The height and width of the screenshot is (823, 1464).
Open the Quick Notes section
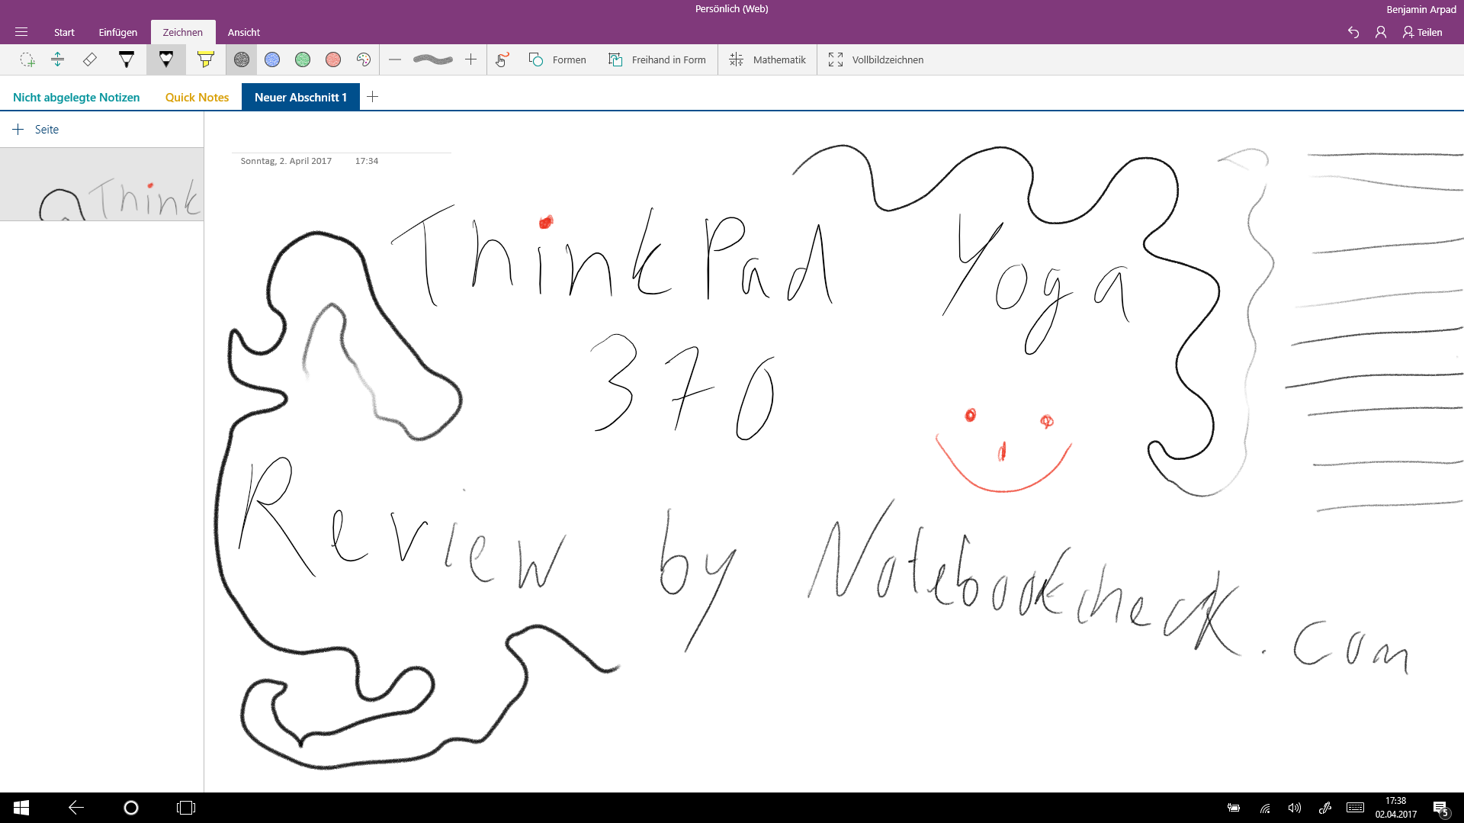click(197, 97)
